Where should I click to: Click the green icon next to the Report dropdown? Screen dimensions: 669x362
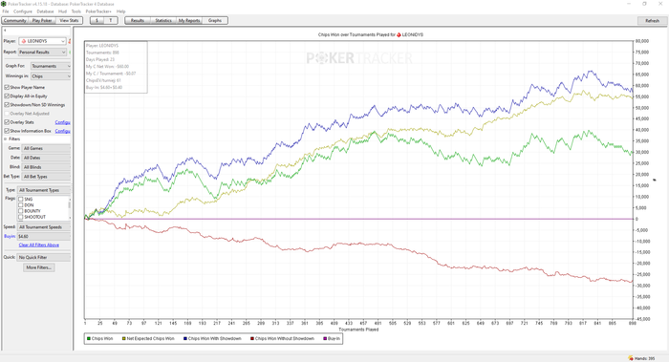click(x=70, y=52)
